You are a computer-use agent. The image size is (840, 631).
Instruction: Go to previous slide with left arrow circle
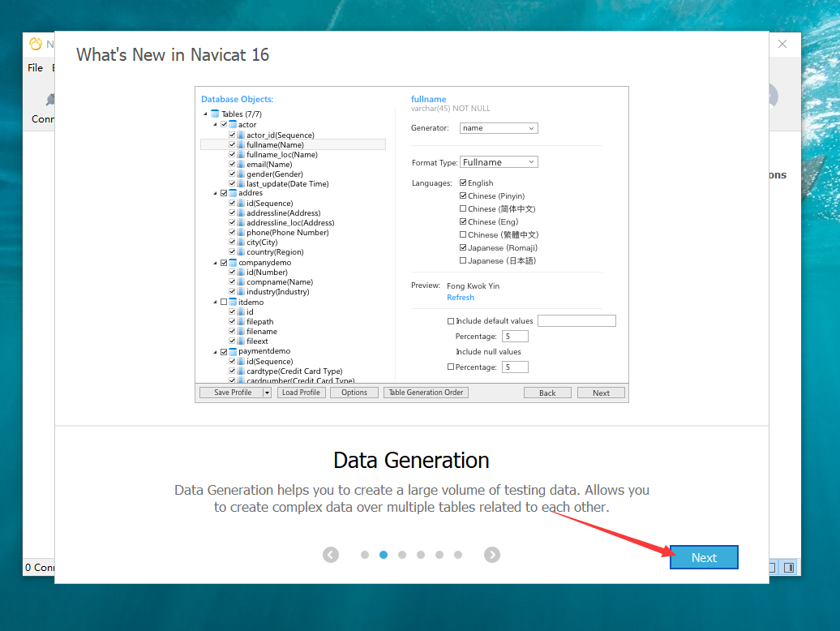331,555
